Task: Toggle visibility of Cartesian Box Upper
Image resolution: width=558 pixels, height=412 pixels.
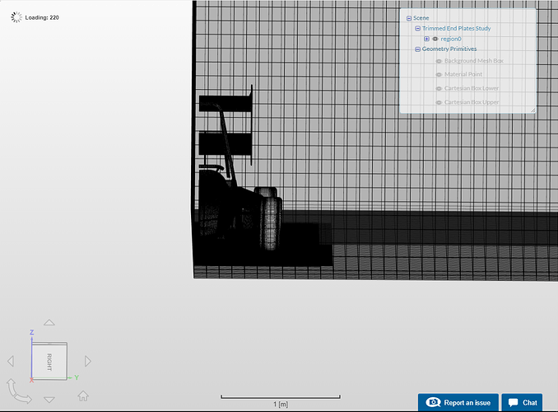Action: tap(439, 102)
